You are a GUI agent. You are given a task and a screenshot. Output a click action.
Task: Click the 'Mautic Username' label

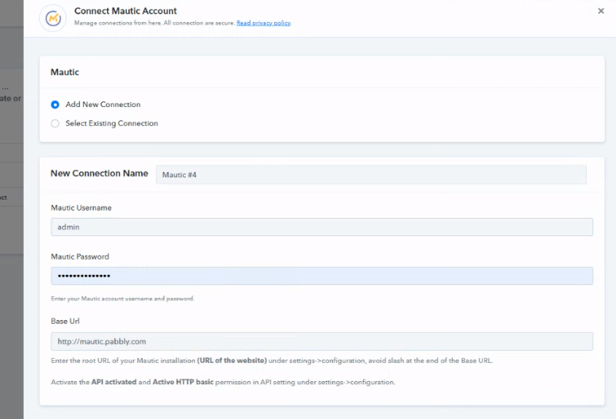pyautogui.click(x=81, y=208)
